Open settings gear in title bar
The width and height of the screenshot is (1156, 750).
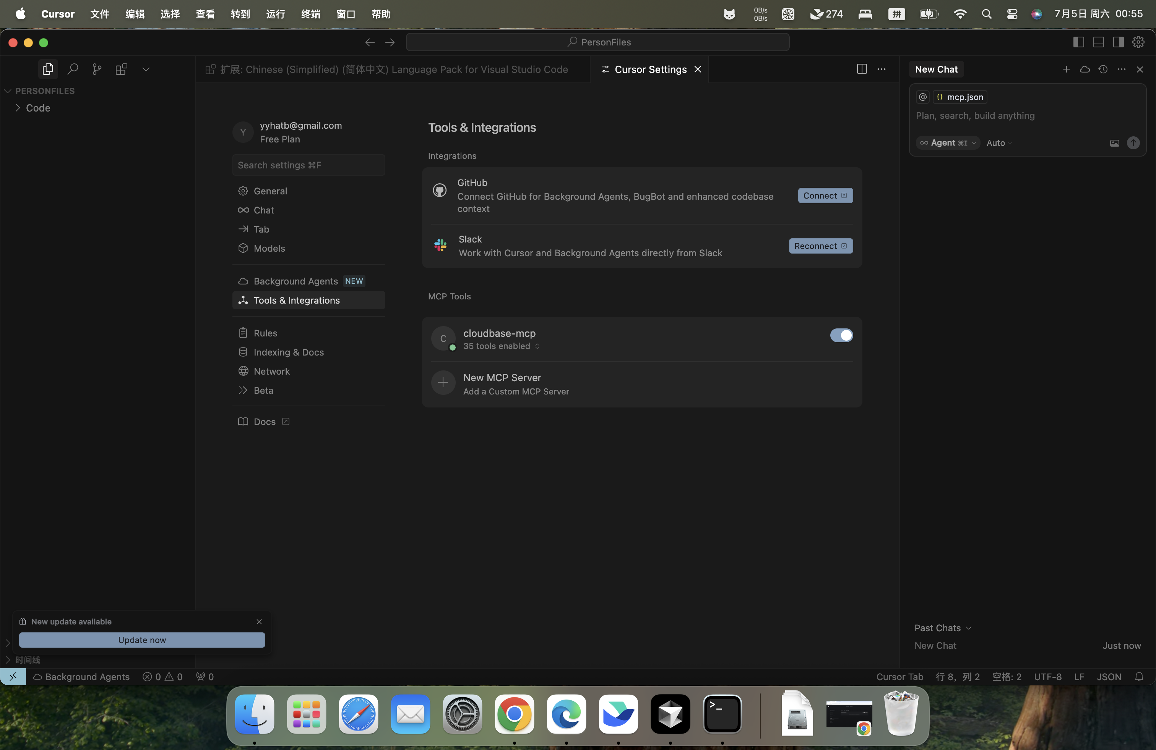coord(1138,42)
